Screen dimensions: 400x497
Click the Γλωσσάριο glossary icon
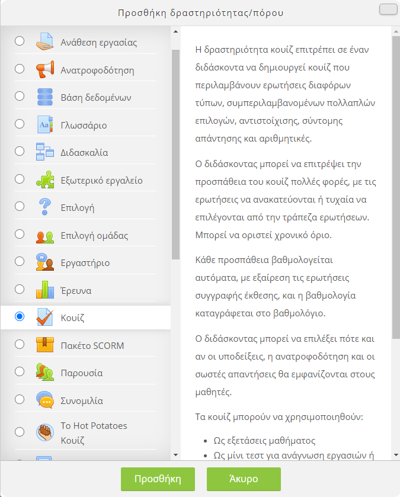click(44, 124)
